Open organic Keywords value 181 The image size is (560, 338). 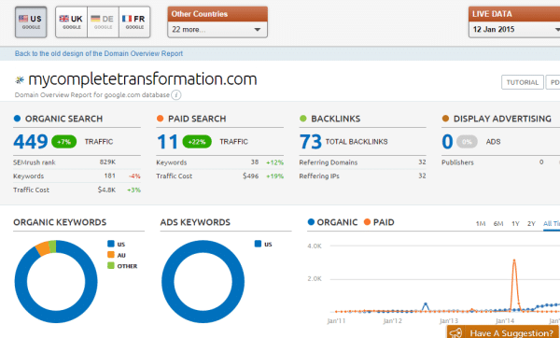pyautogui.click(x=109, y=176)
